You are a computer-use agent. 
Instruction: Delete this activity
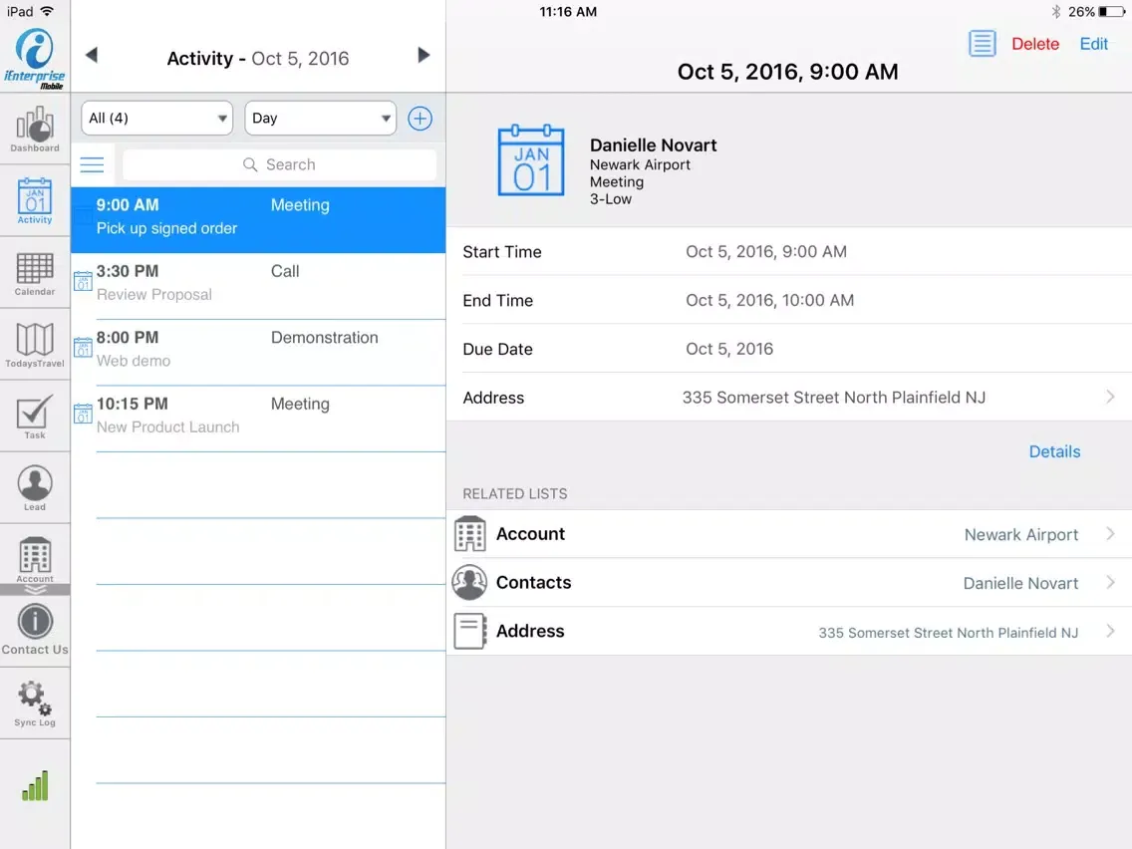tap(1035, 44)
